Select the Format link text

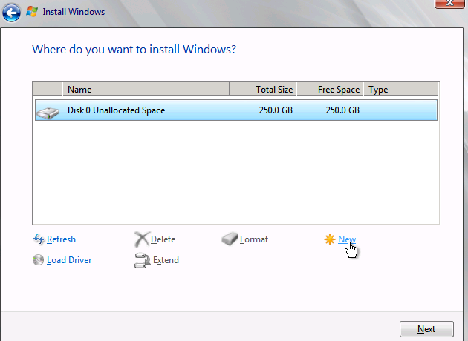(x=254, y=239)
